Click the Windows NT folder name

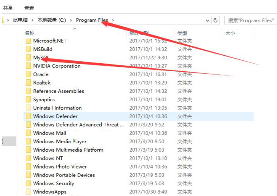click(48, 158)
